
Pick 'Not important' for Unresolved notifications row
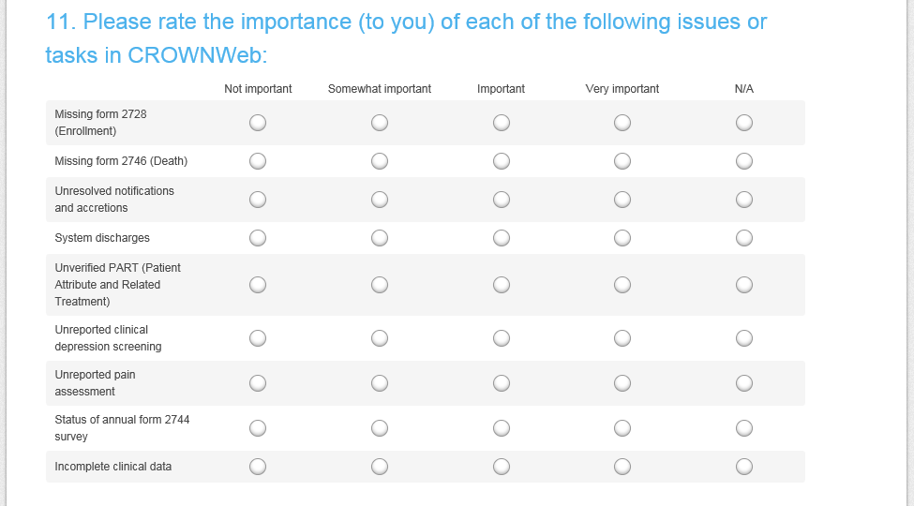tap(258, 200)
